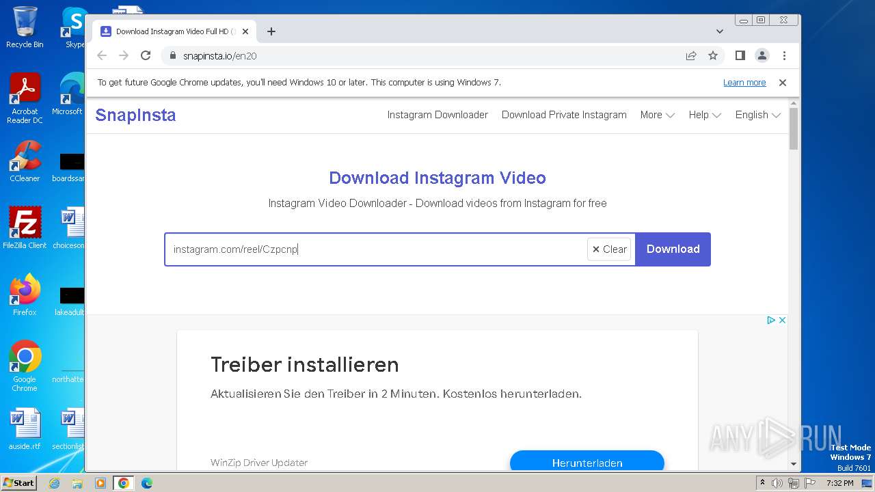
Task: Click the network tray icon
Action: point(794,483)
